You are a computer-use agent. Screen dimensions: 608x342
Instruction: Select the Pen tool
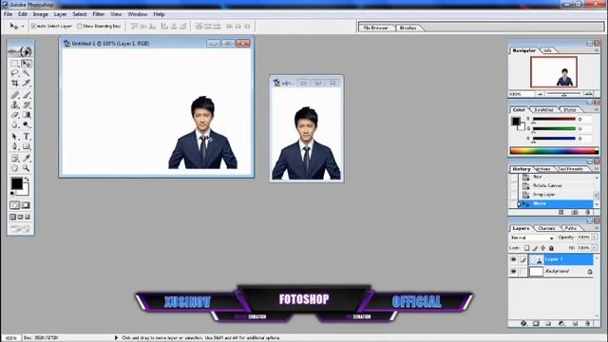point(15,146)
